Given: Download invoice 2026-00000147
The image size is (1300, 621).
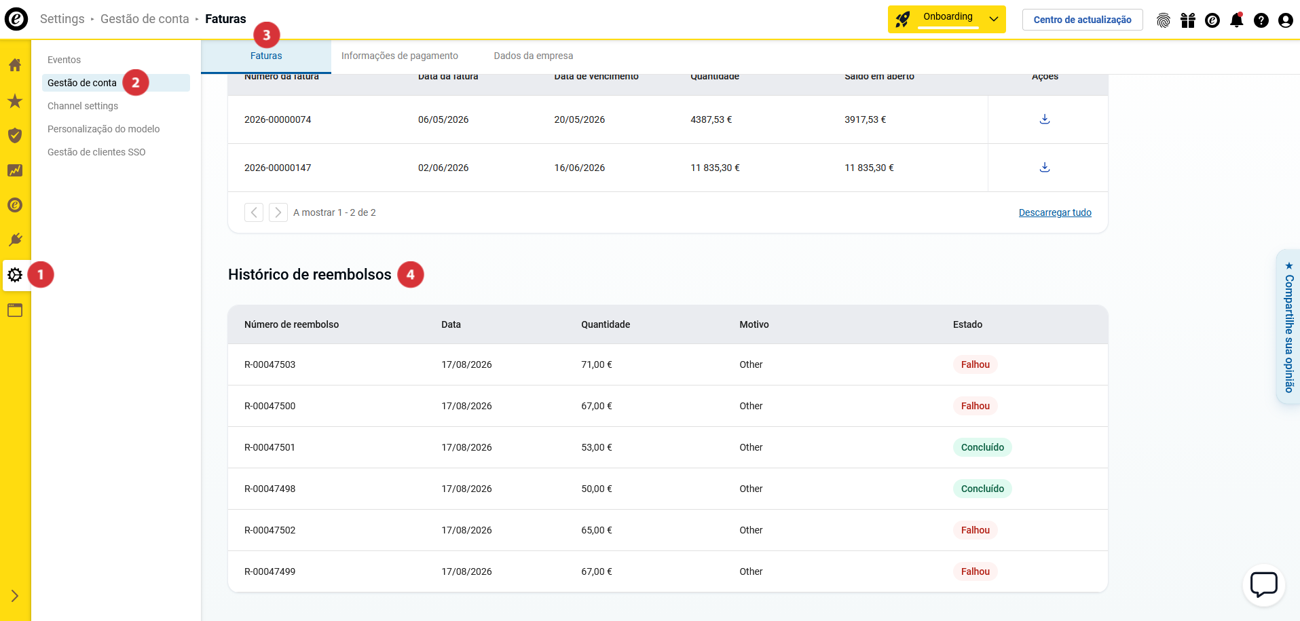Looking at the screenshot, I should (1045, 168).
